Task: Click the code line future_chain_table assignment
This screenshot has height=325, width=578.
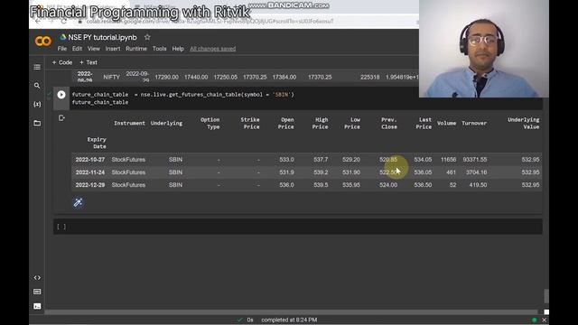Action: coord(182,95)
